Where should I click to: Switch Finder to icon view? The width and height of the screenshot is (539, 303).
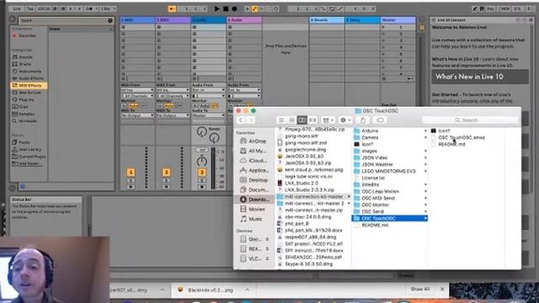[x=281, y=120]
